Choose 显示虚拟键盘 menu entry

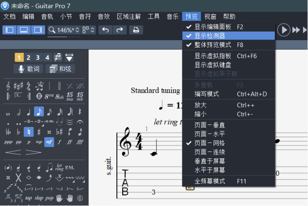pos(228,65)
